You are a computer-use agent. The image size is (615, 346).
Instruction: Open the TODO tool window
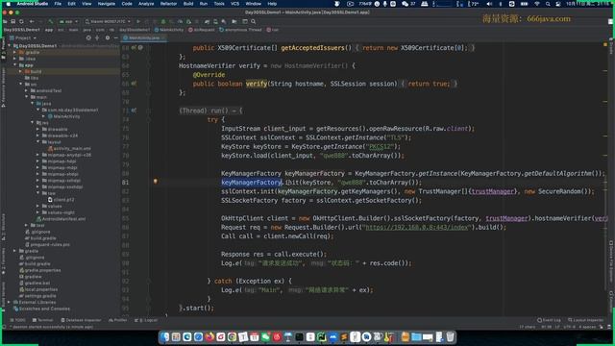[x=17, y=320]
